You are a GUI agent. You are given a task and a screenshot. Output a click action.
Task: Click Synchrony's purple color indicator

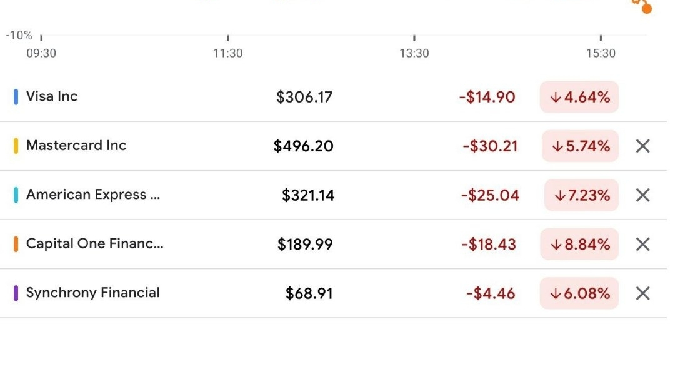point(16,293)
